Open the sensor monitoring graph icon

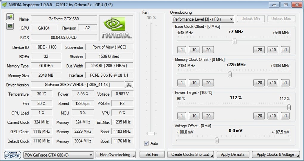[10, 26]
